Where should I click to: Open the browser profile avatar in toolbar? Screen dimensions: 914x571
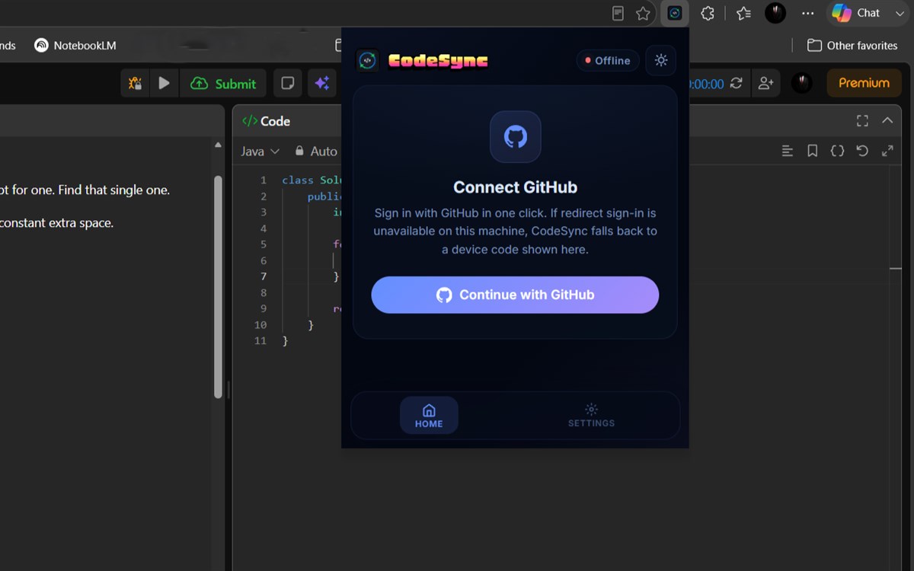tap(775, 13)
